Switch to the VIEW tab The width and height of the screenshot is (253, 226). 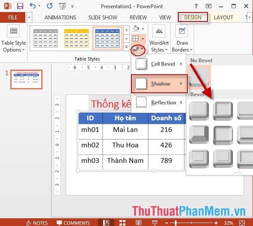point(165,18)
